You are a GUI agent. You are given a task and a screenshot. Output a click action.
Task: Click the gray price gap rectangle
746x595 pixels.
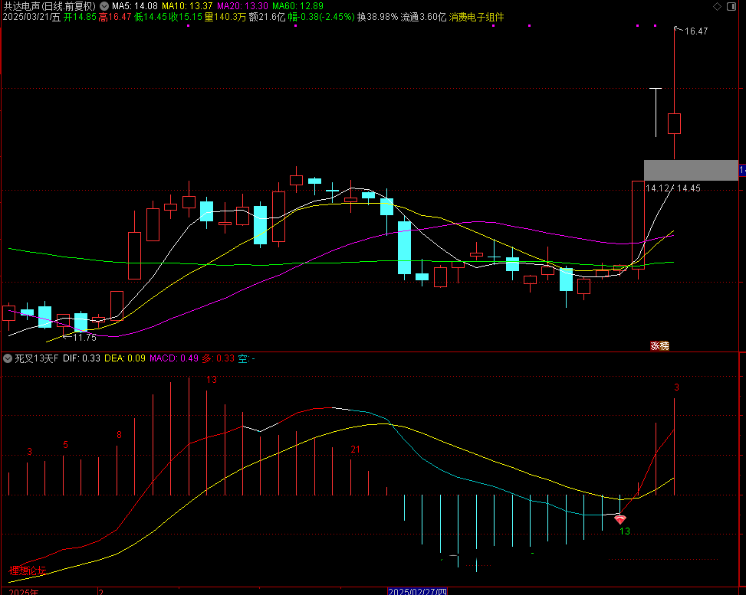(x=690, y=170)
